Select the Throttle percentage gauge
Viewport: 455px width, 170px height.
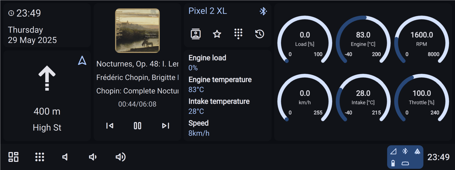(422, 98)
